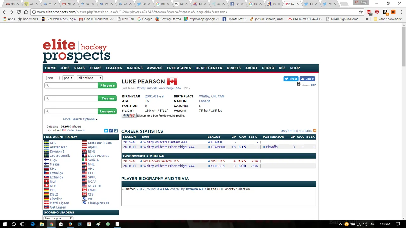406x228 pixels.
Task: Click the RSS icon beside Use/Embed statistics
Action: (315, 131)
